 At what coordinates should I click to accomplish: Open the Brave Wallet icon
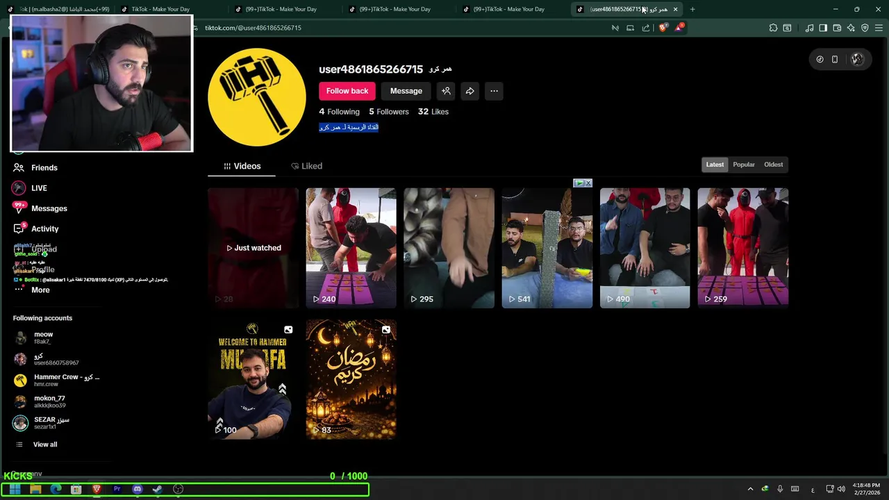tap(837, 28)
